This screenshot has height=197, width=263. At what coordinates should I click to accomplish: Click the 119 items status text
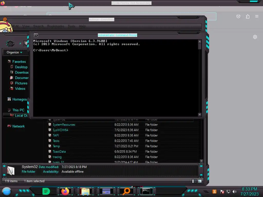pos(11,181)
